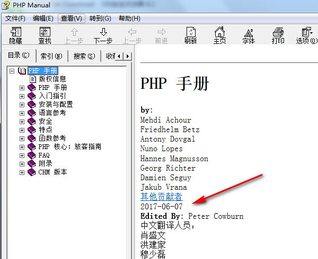Click the author name Antony Dovgal
Viewport: 318px width, 259px height.
point(167,139)
